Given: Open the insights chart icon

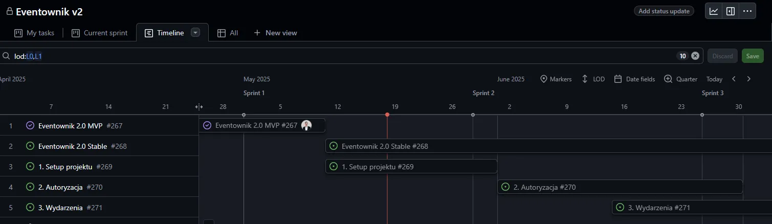Looking at the screenshot, I should (714, 11).
